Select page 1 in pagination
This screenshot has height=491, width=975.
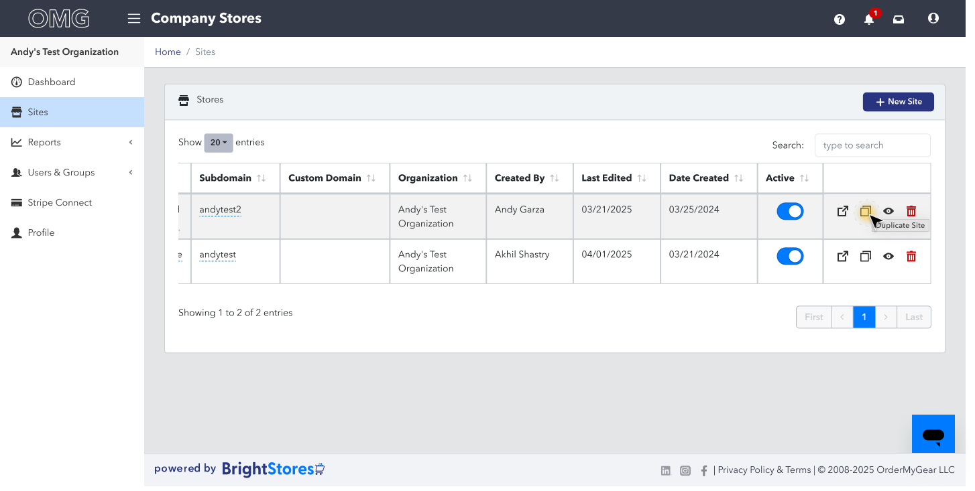pos(864,317)
